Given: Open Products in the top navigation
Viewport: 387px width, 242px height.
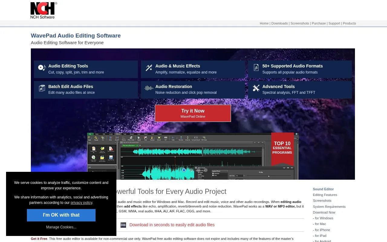Looking at the screenshot, I should point(349,23).
